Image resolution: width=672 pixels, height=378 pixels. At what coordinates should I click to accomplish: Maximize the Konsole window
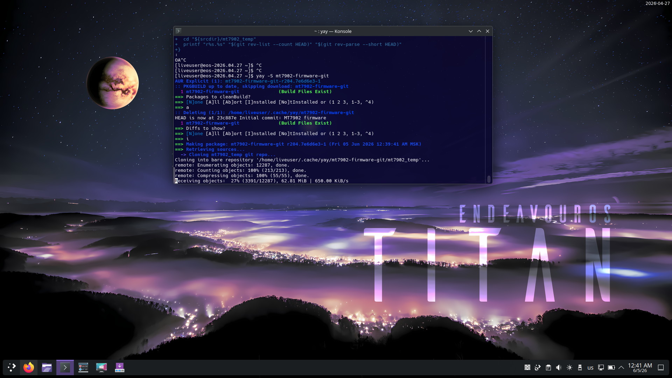479,31
